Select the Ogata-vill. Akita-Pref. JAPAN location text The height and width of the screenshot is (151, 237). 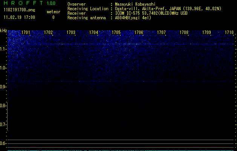pyautogui.click(x=168, y=9)
